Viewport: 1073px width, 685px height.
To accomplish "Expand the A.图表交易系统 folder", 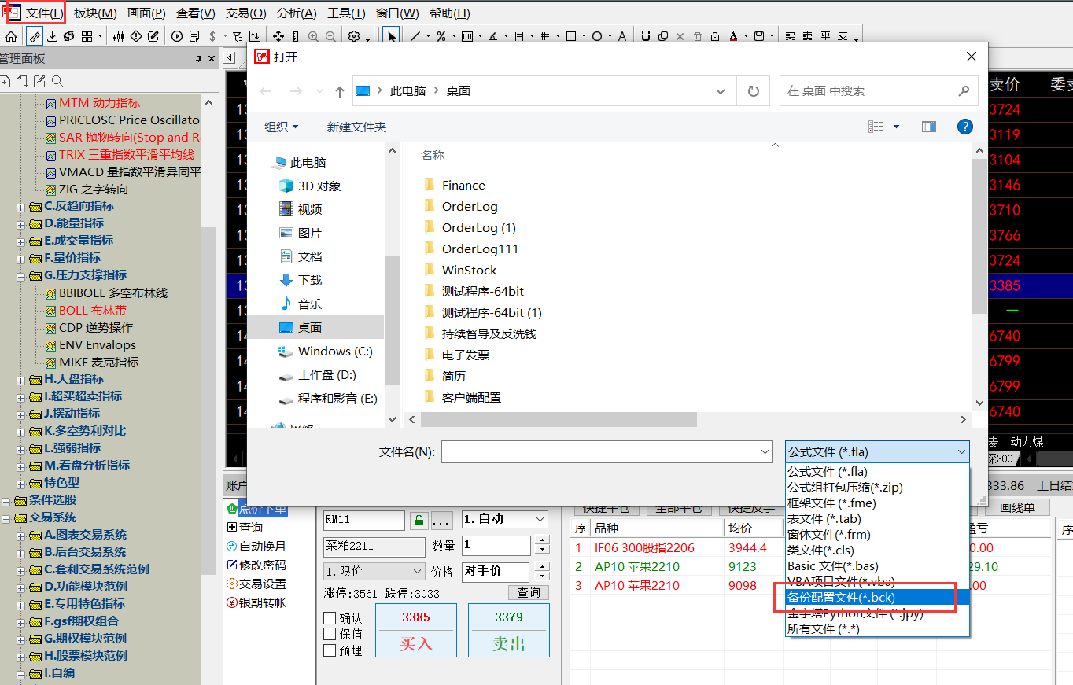I will (20, 535).
